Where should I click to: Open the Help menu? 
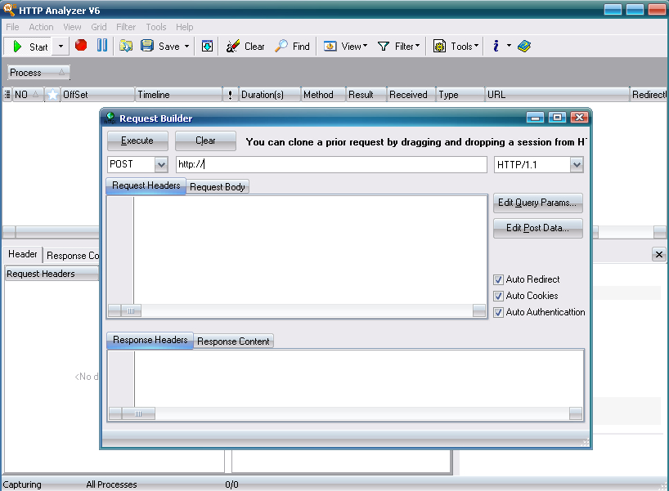coord(184,27)
